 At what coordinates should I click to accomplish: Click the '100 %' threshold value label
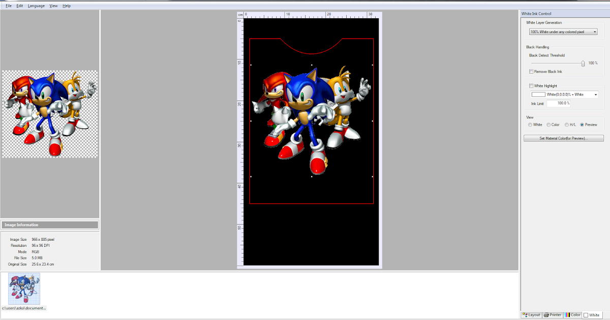593,63
